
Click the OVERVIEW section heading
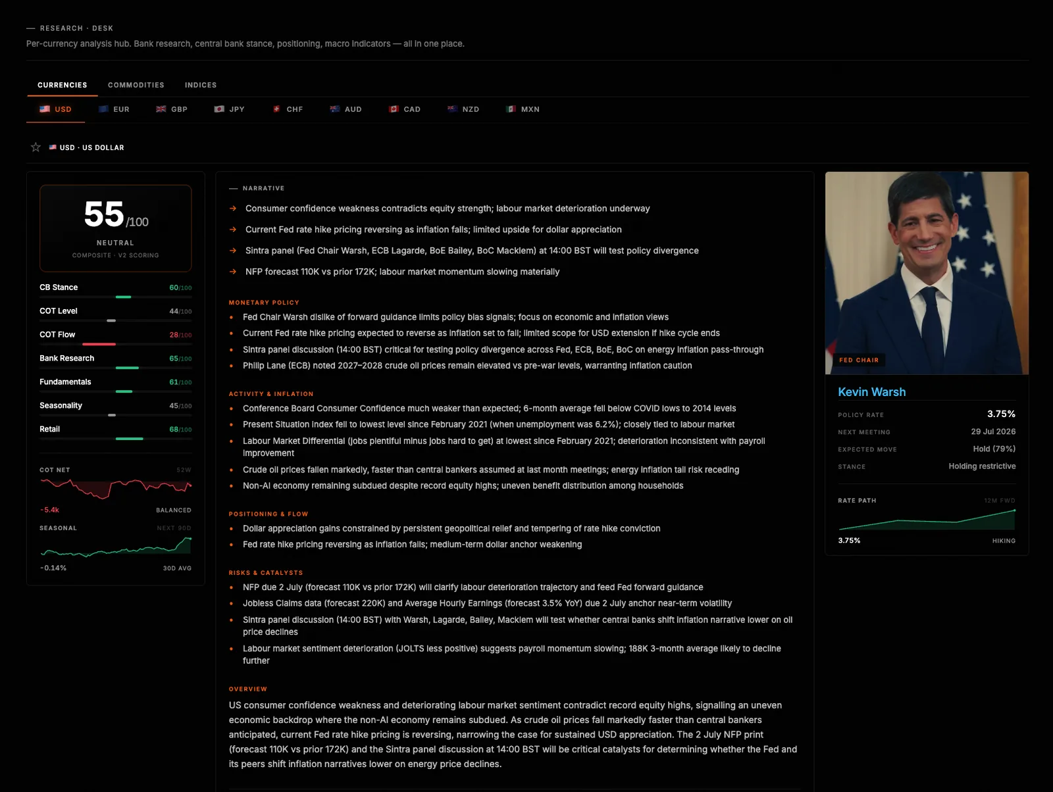pos(248,689)
